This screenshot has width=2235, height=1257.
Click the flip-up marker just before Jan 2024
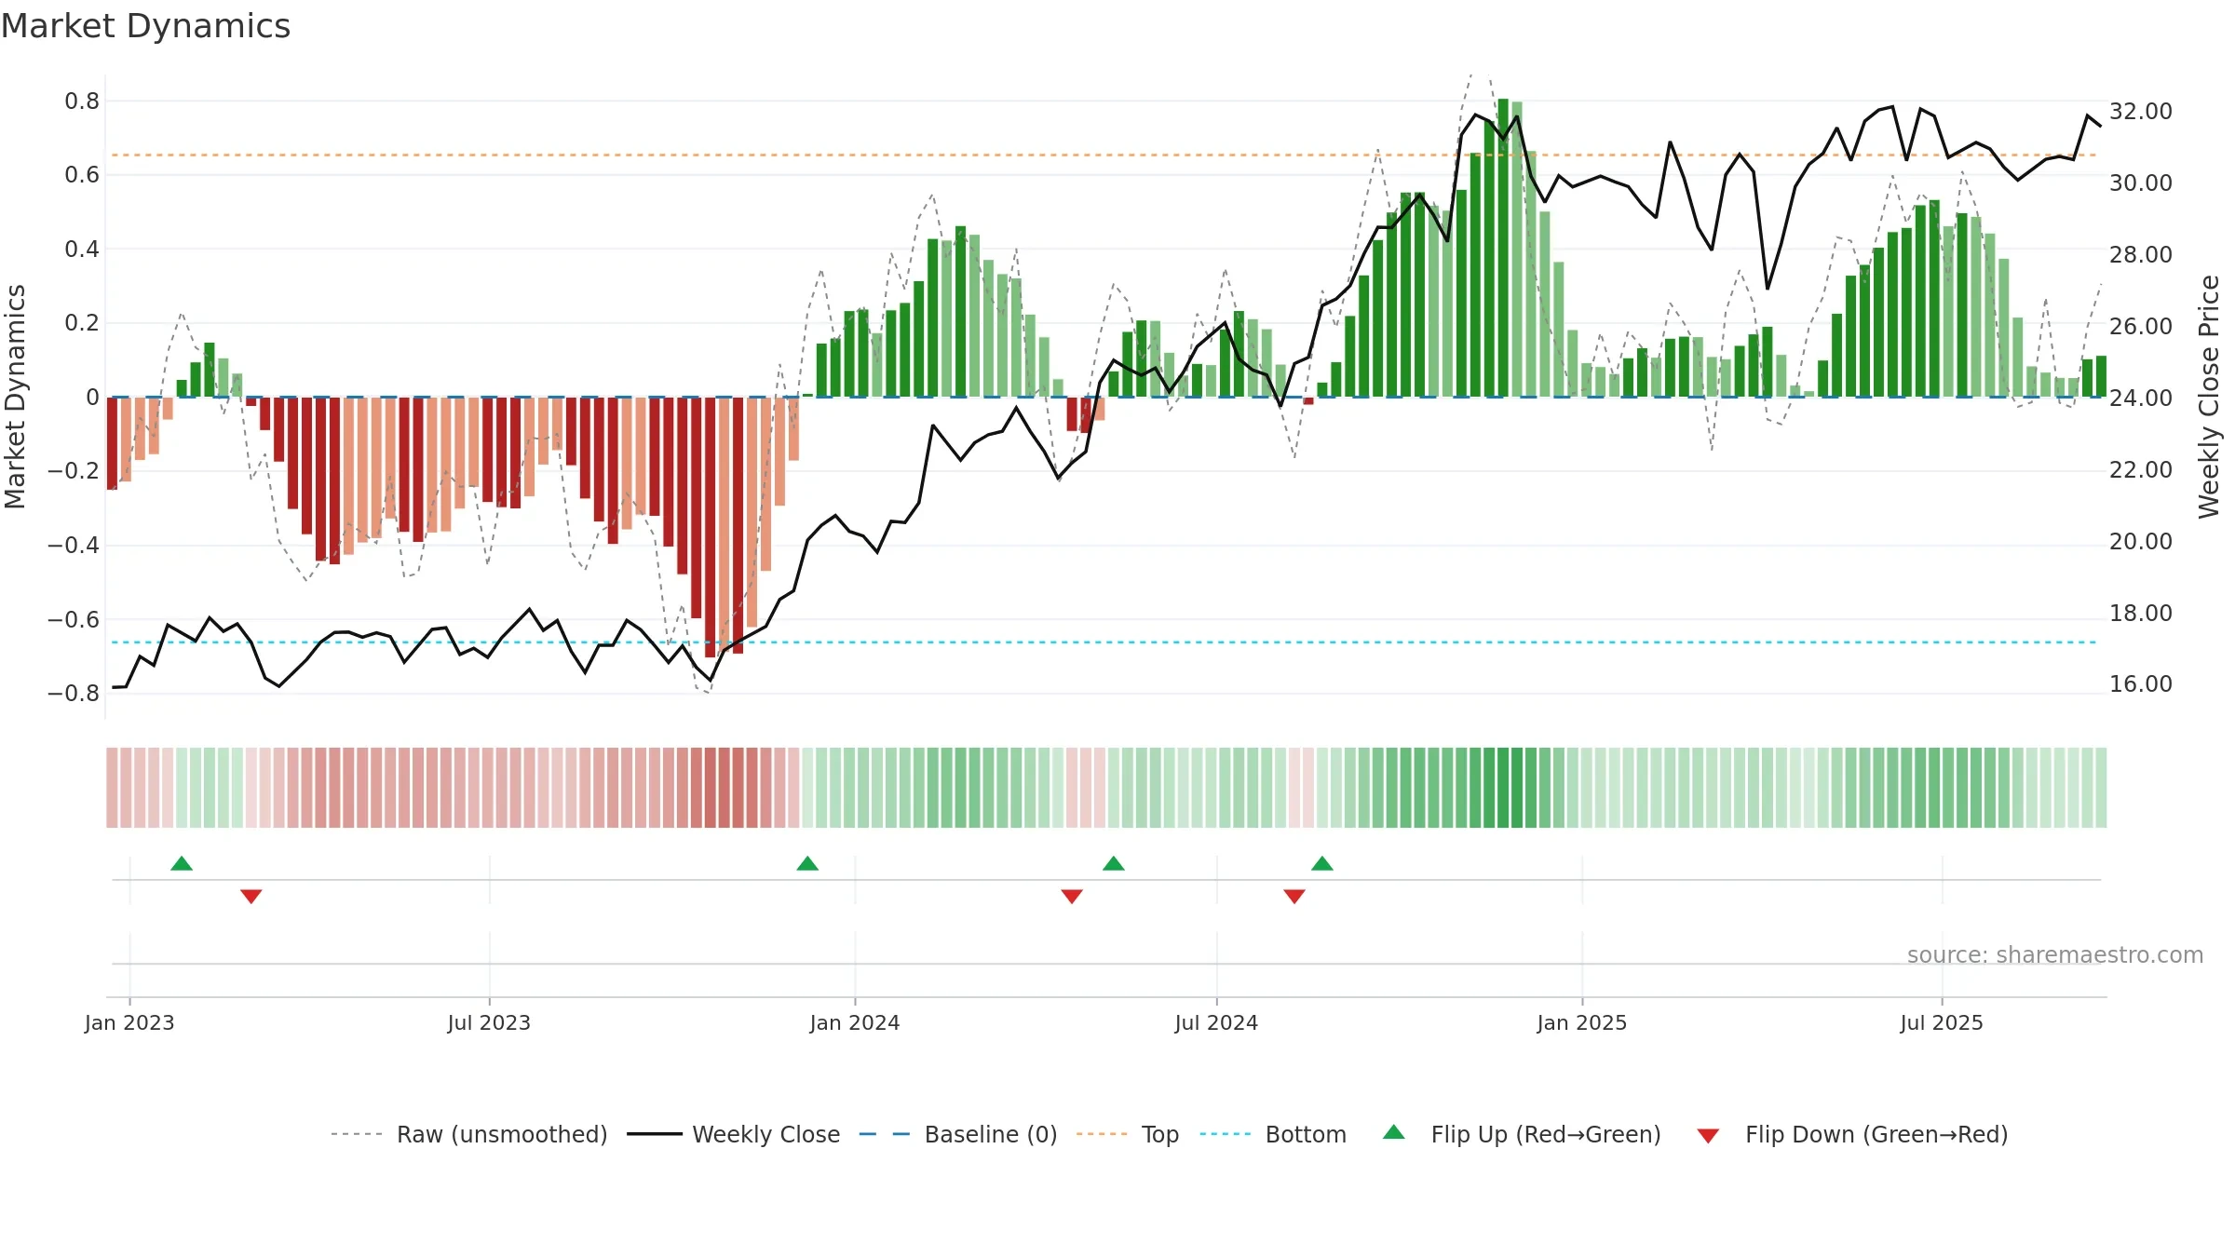tap(807, 863)
